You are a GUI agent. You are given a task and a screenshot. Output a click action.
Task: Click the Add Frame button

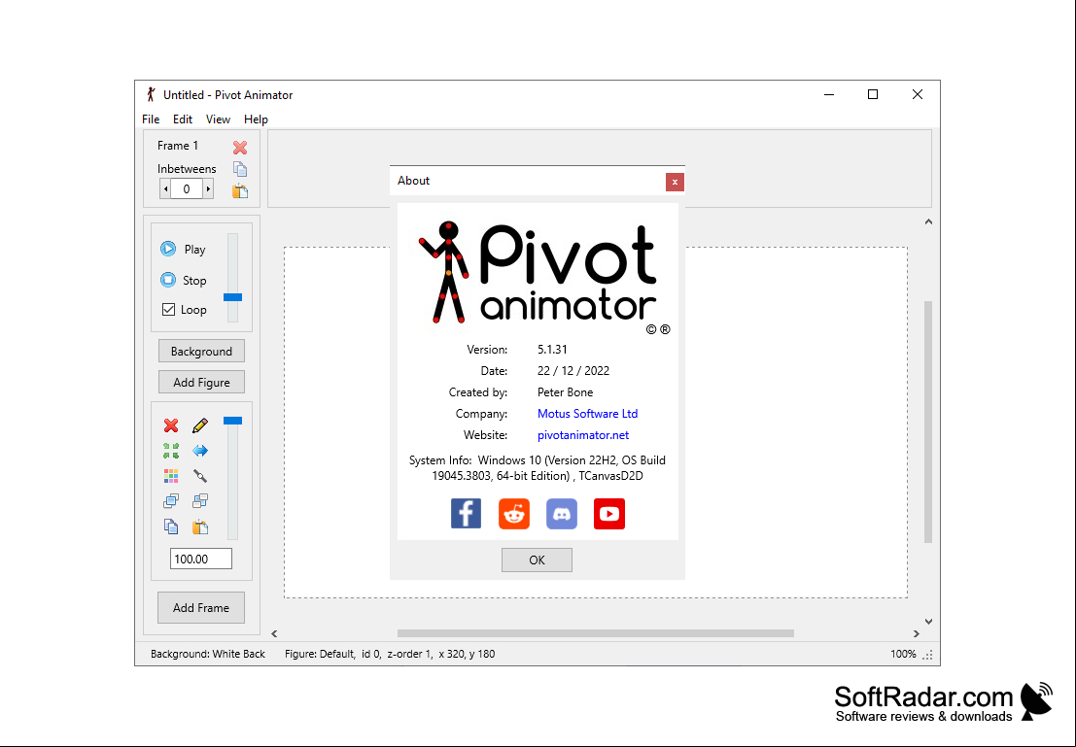[201, 608]
